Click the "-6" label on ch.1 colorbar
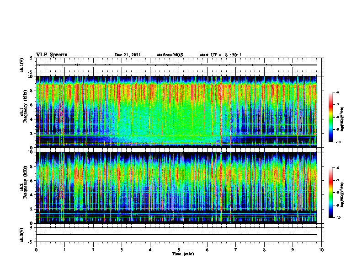The height and width of the screenshot is (280, 362). pos(337,92)
